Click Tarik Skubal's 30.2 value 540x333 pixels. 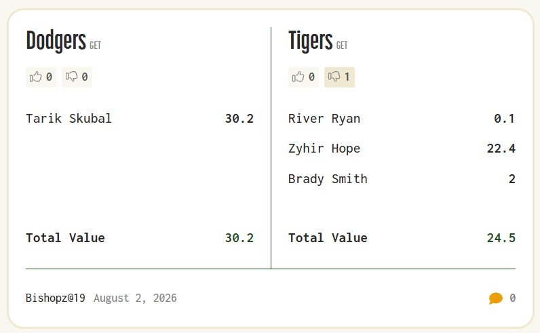coord(239,119)
